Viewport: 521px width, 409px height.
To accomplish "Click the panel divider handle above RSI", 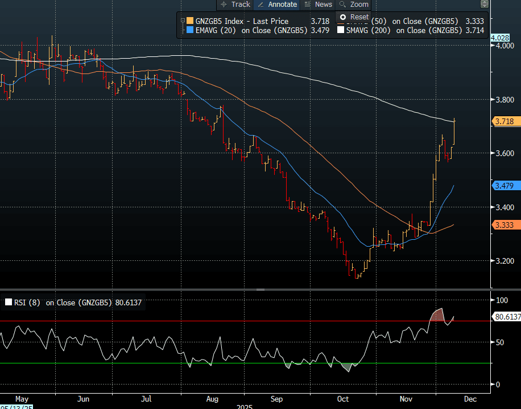I will (260, 289).
